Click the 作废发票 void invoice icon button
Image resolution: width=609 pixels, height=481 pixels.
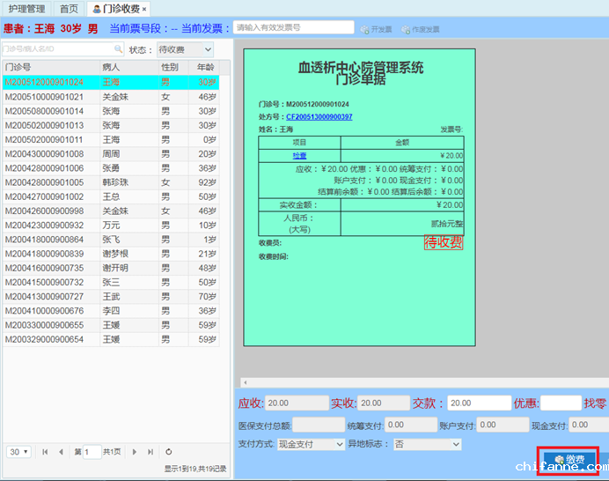[x=421, y=30]
